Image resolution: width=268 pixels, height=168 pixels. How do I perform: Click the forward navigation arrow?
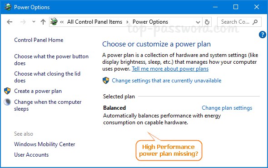(23, 22)
